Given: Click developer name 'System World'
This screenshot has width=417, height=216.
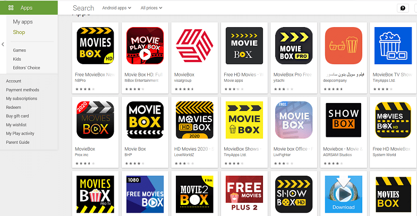Looking at the screenshot, I should coord(384,154).
